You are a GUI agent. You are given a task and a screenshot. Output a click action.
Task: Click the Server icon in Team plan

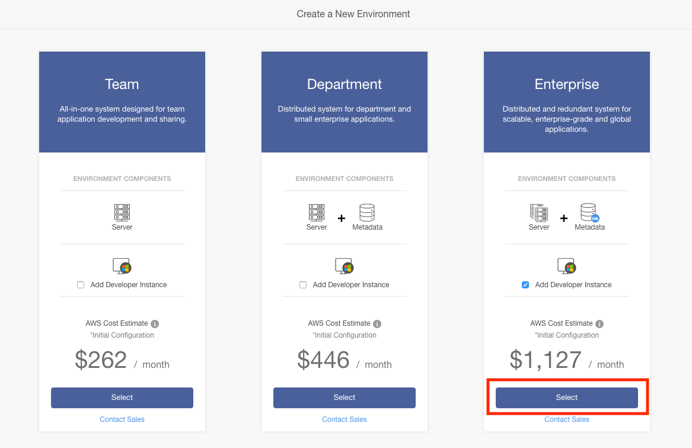click(x=122, y=212)
